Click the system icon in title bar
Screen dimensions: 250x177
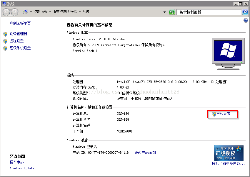4,4
